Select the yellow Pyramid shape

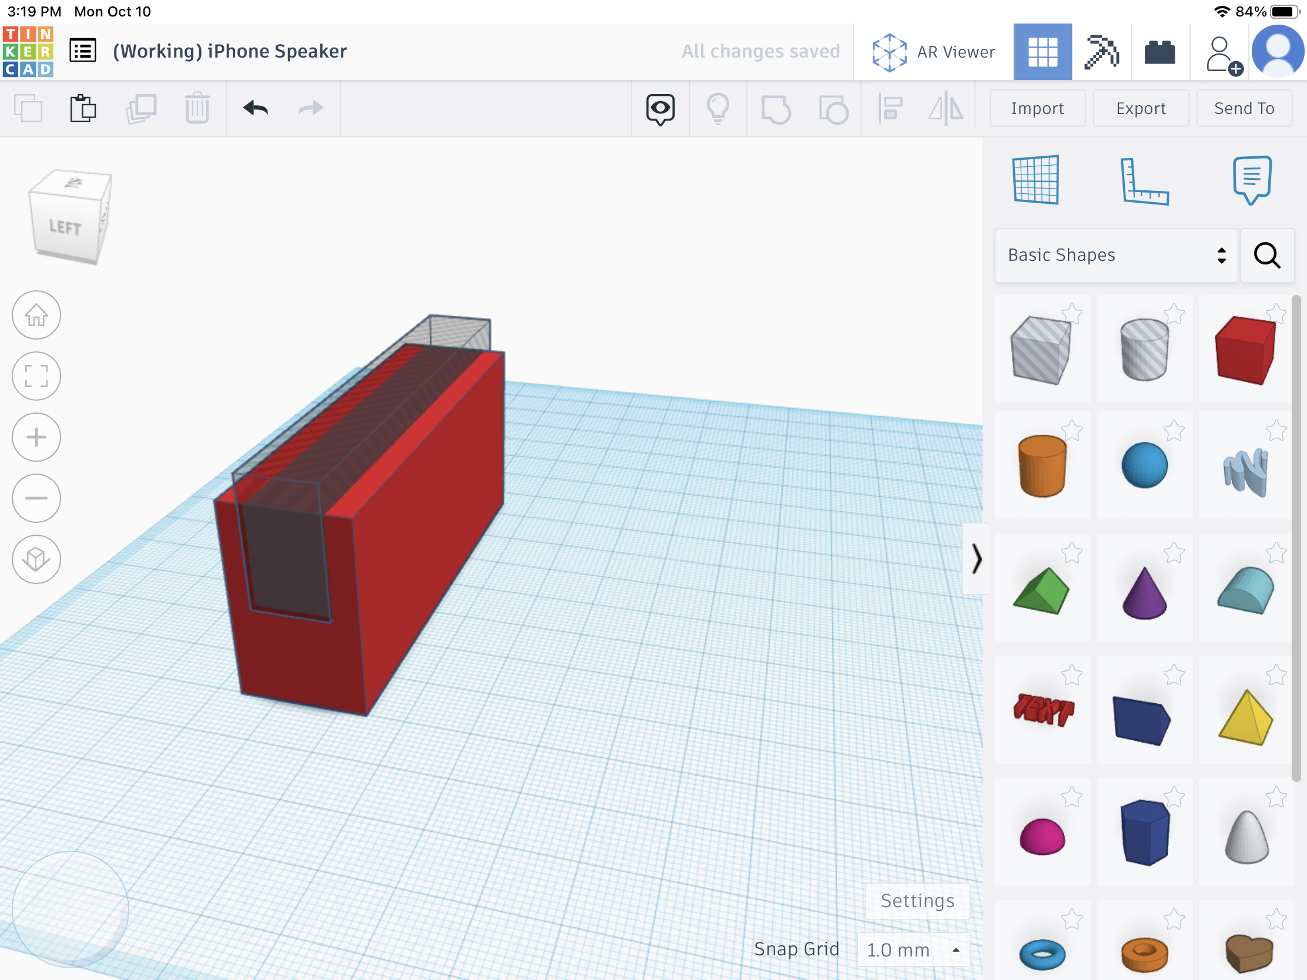pos(1245,717)
